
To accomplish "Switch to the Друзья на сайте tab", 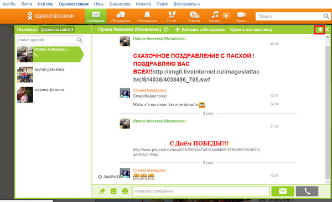I will tap(57, 30).
